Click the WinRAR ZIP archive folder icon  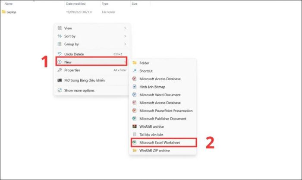pos(135,150)
